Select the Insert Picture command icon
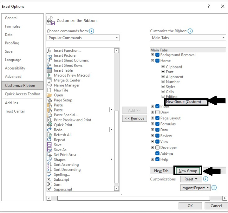 pyautogui.click(x=49, y=55)
